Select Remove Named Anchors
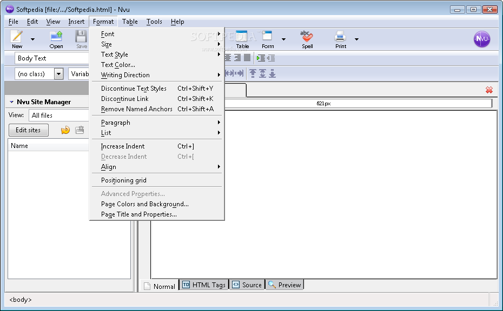The height and width of the screenshot is (311, 503). tap(157, 109)
